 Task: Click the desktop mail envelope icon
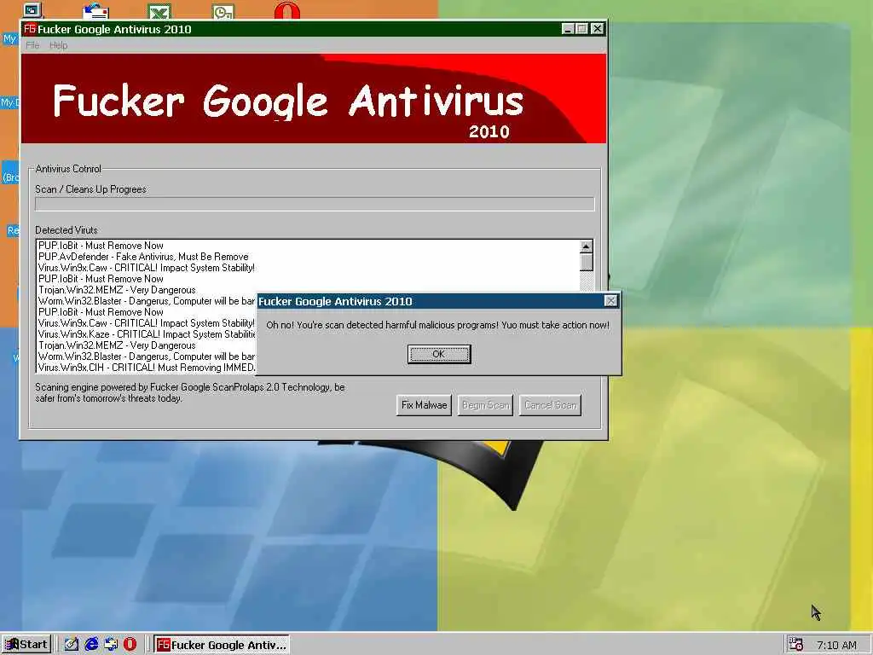[95, 10]
